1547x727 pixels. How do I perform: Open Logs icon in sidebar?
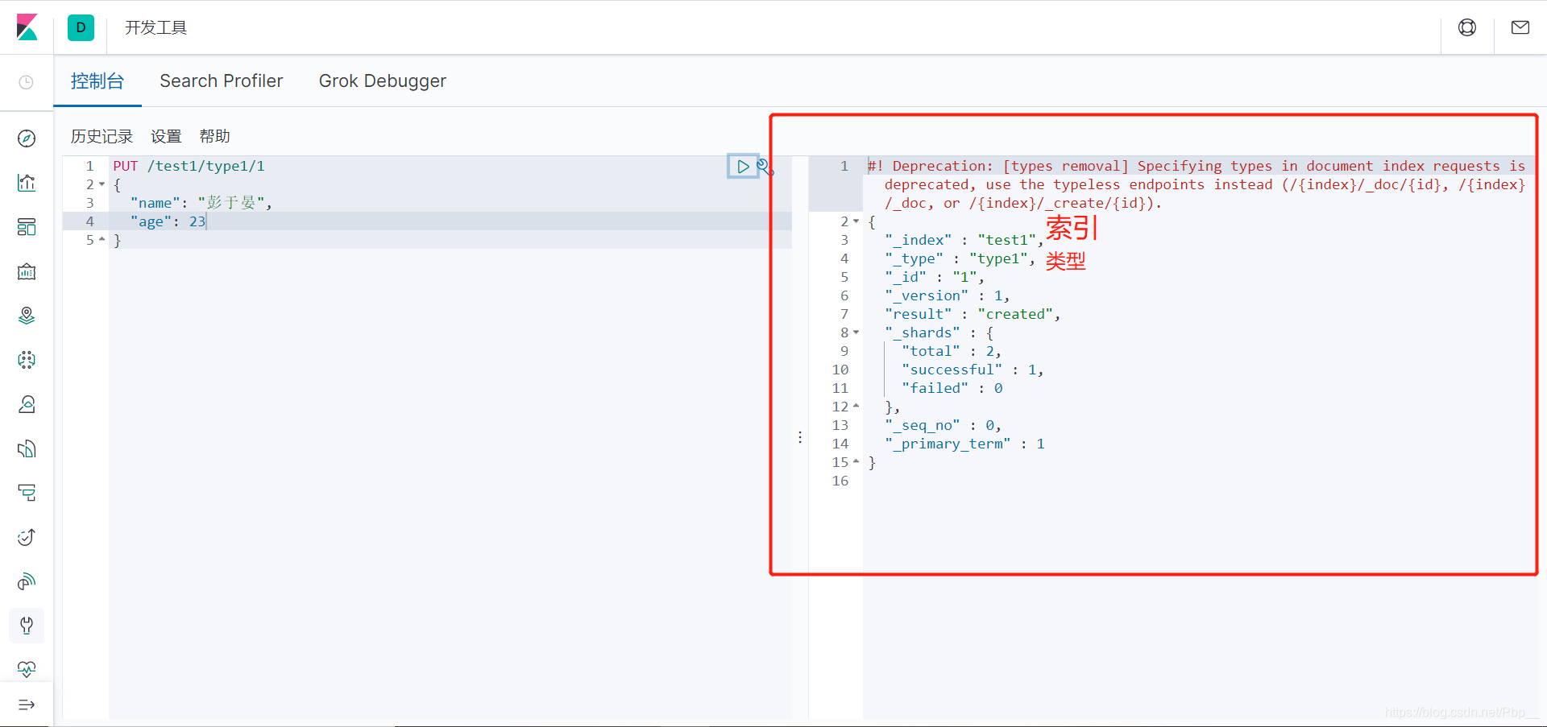coord(27,448)
